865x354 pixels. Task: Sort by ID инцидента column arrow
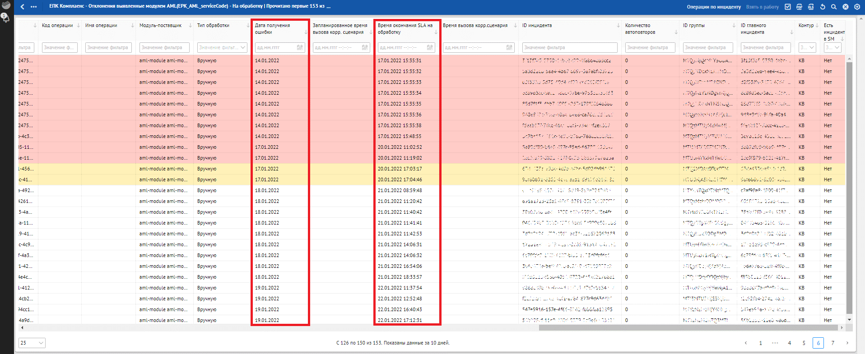[x=618, y=26]
